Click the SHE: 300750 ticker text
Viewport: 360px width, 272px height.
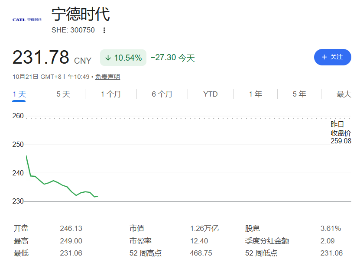(73, 30)
